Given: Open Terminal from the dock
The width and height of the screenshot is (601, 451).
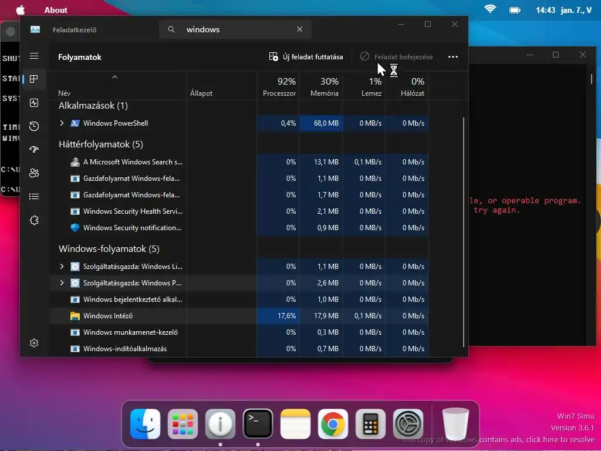Looking at the screenshot, I should click(258, 424).
